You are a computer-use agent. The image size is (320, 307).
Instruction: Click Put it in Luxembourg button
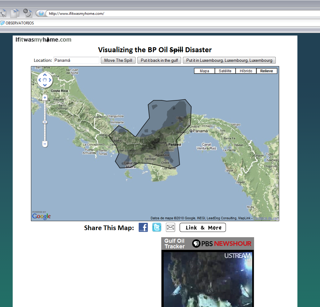229,60
